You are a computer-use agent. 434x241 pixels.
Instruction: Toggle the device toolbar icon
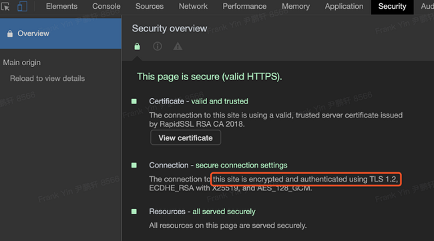coord(23,6)
